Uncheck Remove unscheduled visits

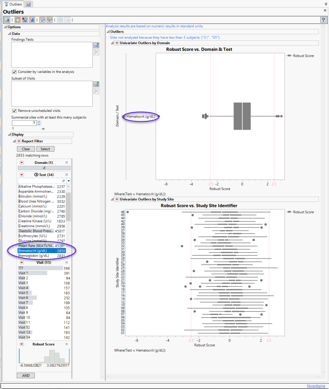tap(14, 111)
